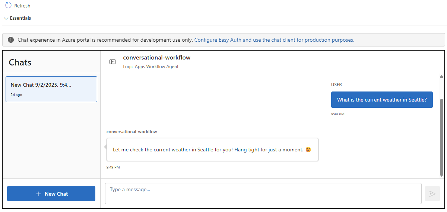Click the Type a message input field
Screen dimensions: 447x212
263,193
